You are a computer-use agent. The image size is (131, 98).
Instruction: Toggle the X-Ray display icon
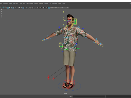31,8
